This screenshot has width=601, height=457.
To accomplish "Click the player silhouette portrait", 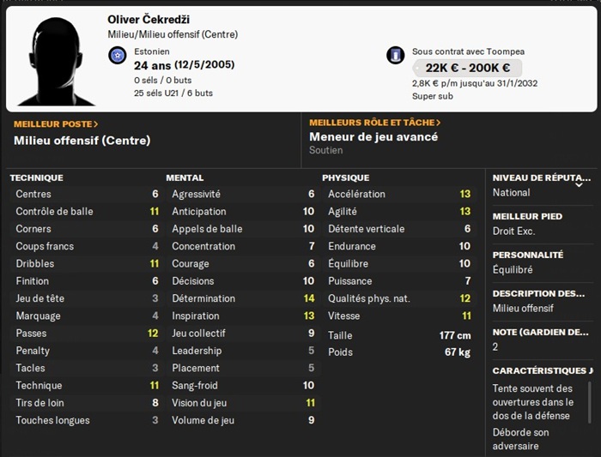I will [56, 60].
